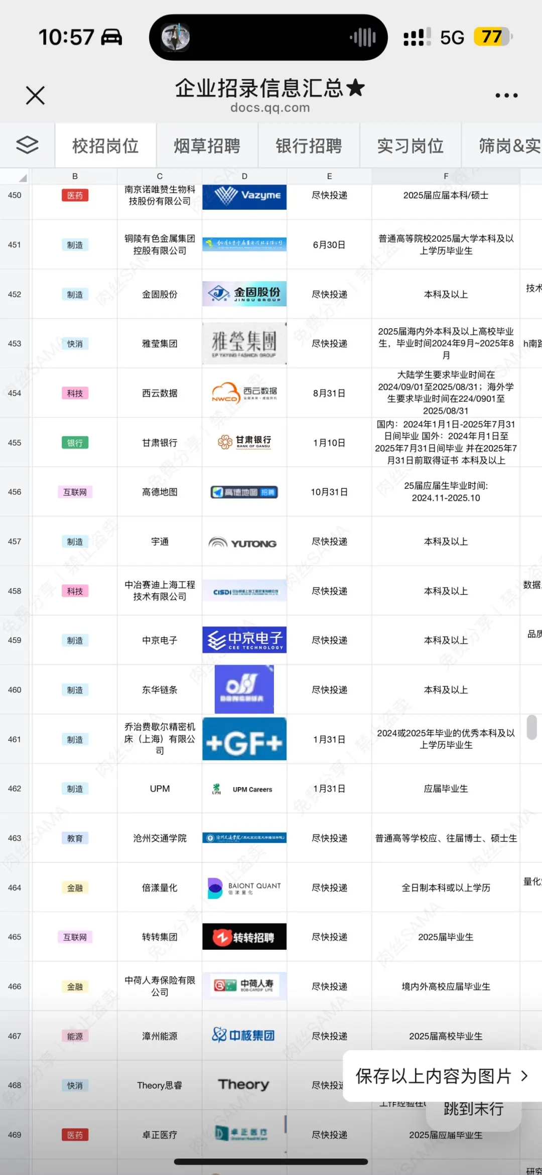Tap the UPM Careers logo

[x=243, y=789]
